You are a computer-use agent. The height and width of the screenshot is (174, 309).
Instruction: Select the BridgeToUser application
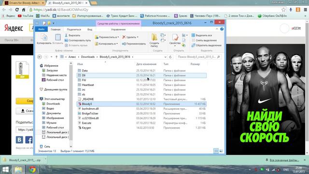(x=141, y=114)
